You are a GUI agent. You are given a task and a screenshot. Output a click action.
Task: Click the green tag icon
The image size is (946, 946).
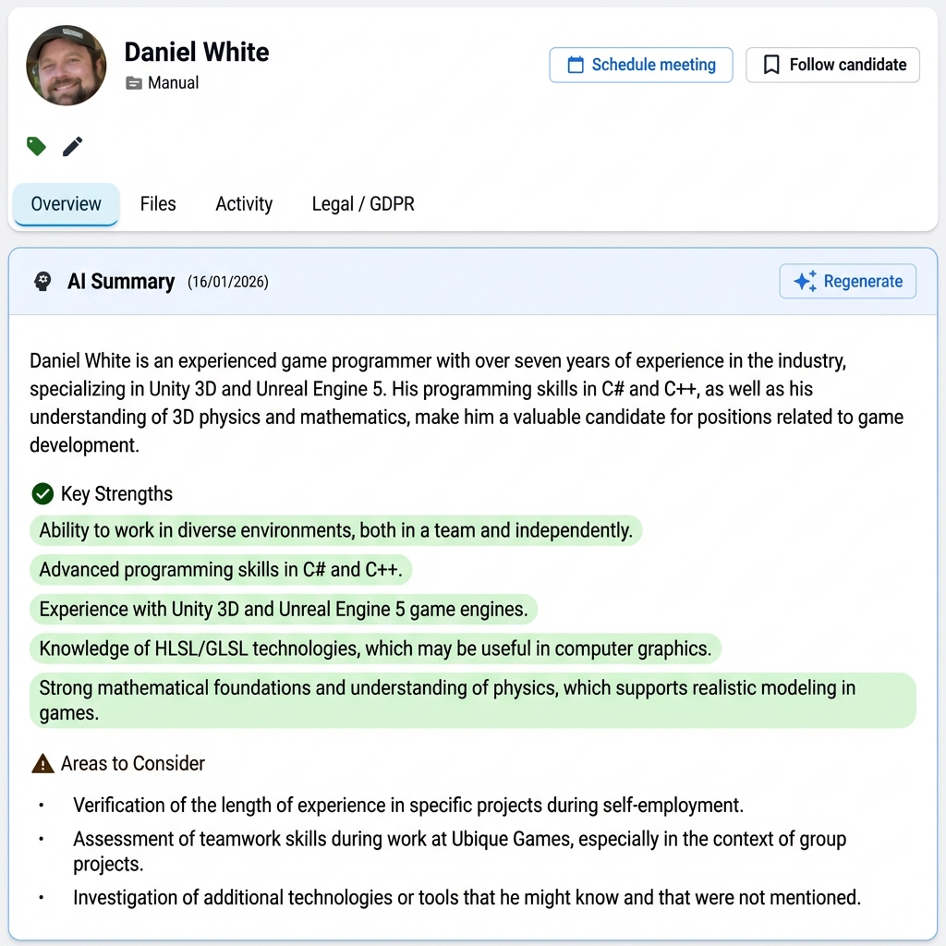[36, 146]
